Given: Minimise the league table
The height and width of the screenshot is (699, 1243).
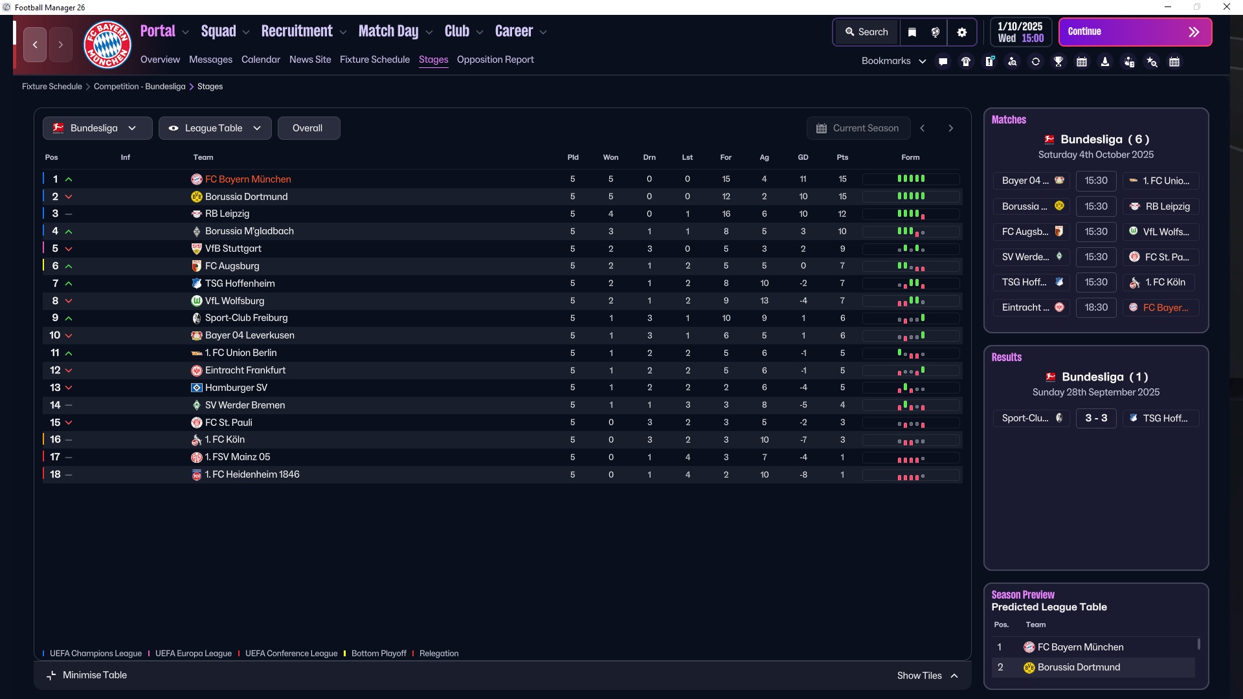Looking at the screenshot, I should pos(87,675).
